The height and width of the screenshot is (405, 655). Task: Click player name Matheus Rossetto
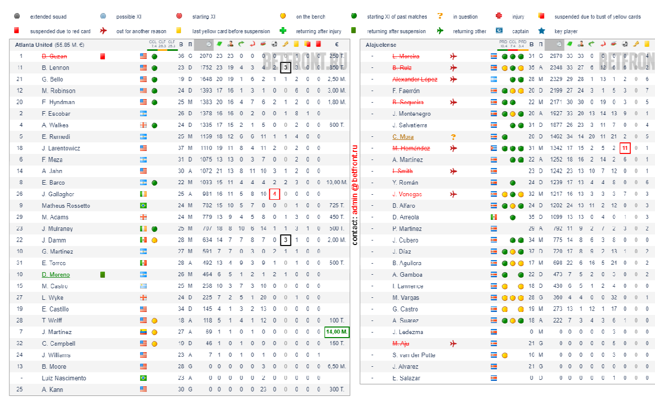[x=66, y=206]
